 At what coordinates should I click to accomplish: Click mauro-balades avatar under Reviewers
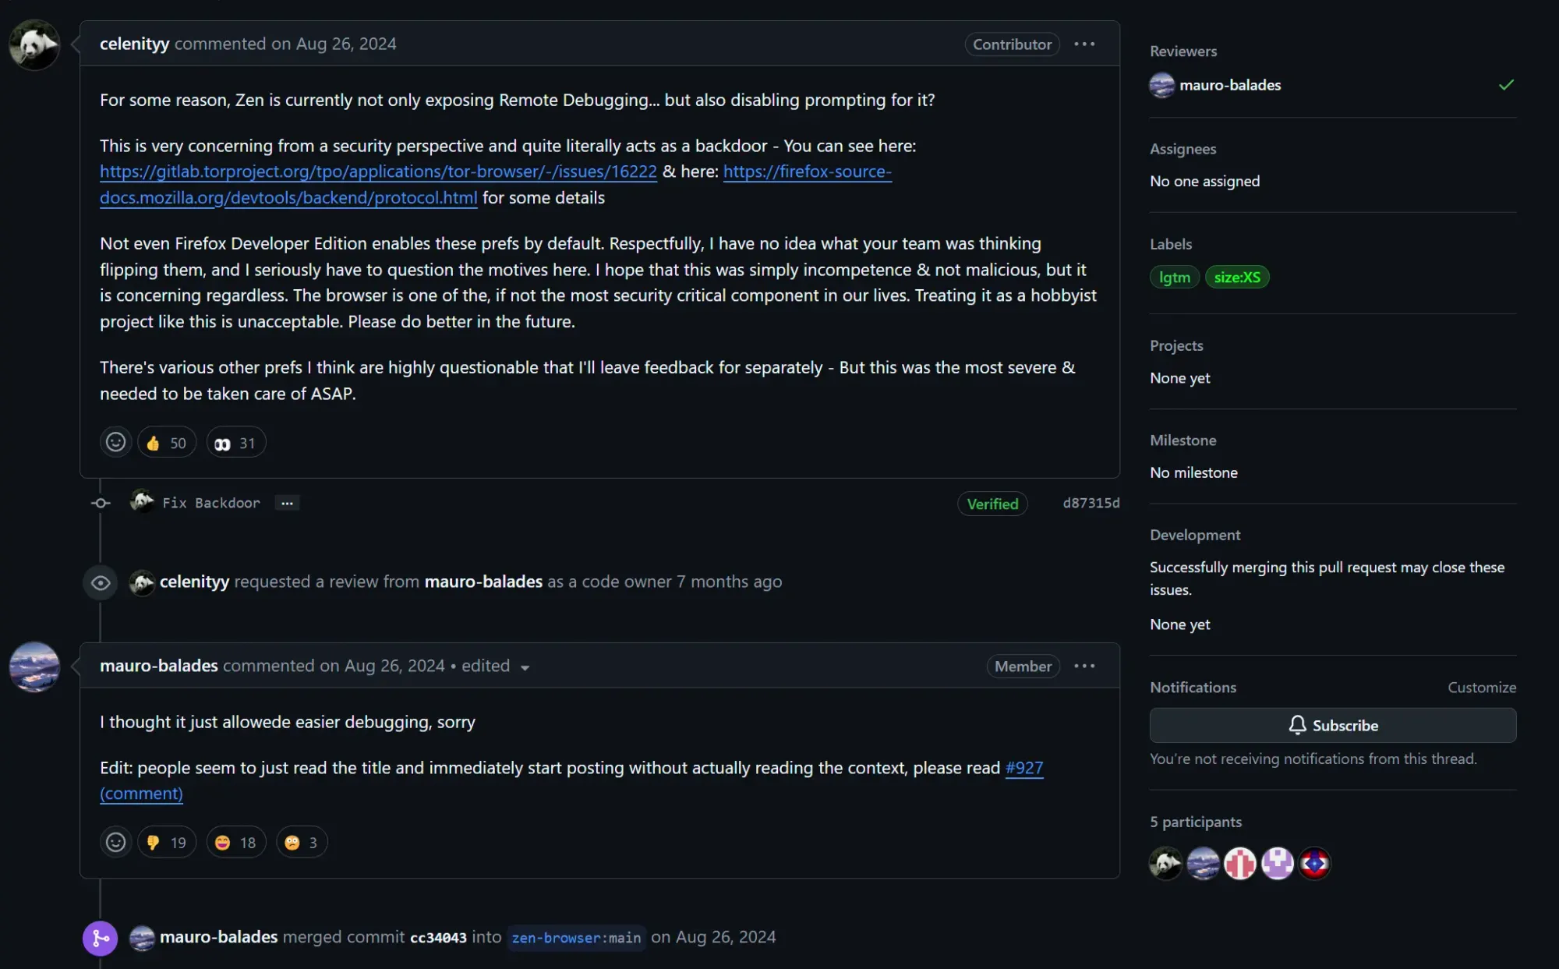[1162, 85]
